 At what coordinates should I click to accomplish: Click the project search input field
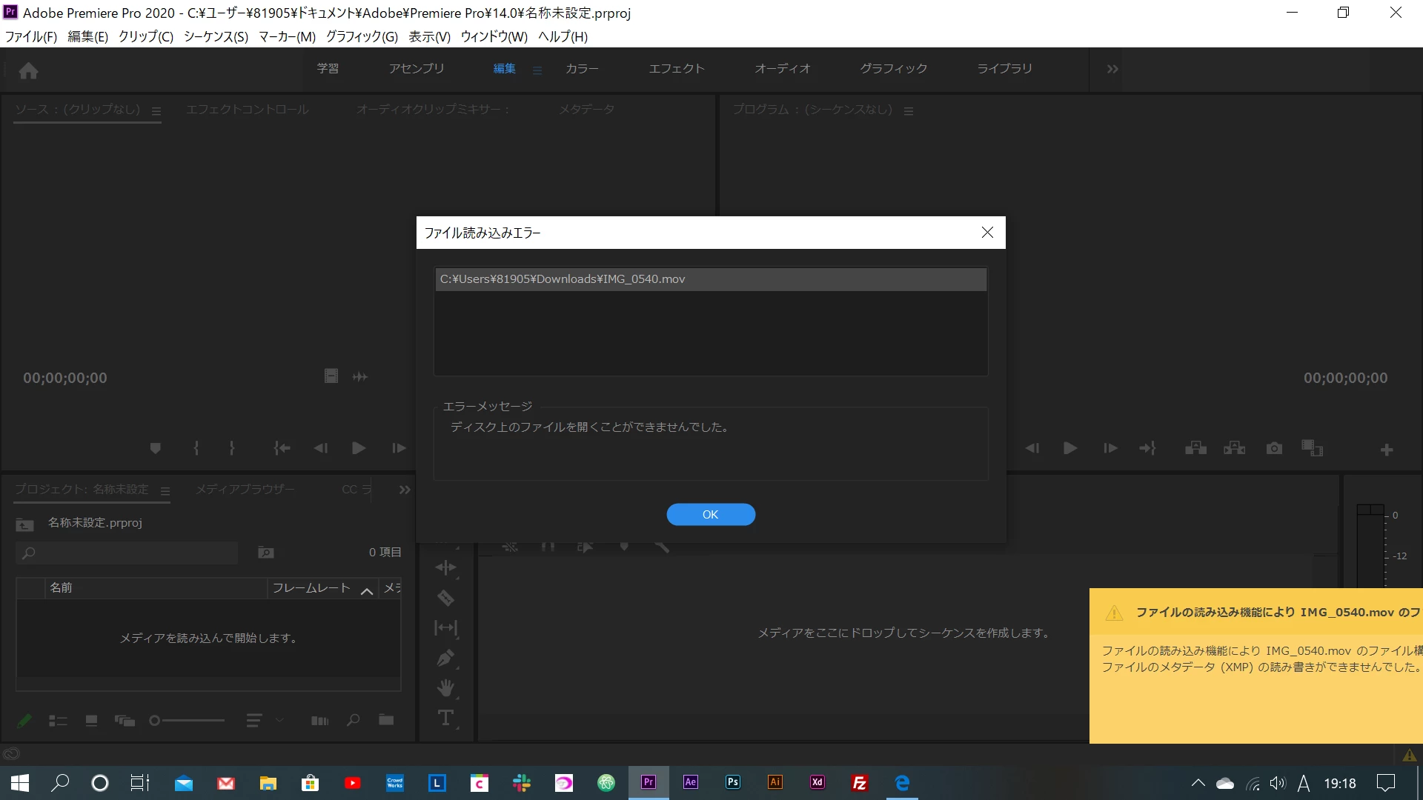[x=133, y=553]
